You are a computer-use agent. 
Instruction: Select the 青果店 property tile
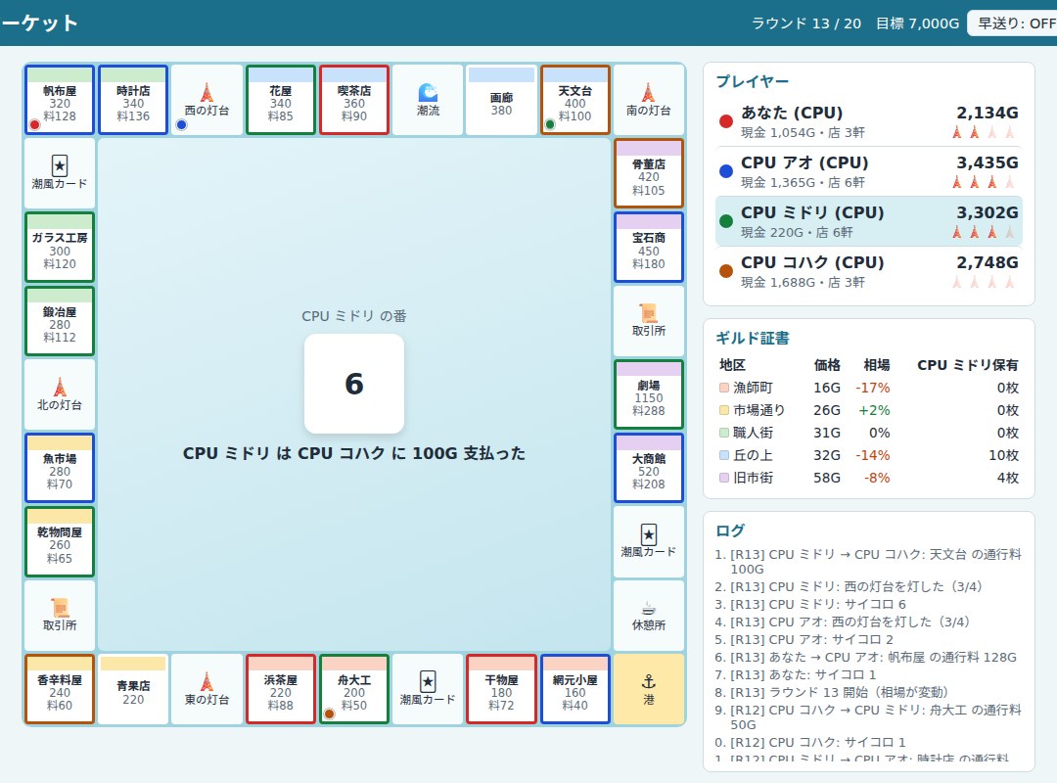[x=133, y=689]
